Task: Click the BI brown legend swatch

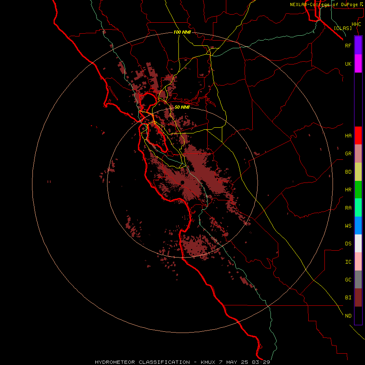Action: coord(358,298)
